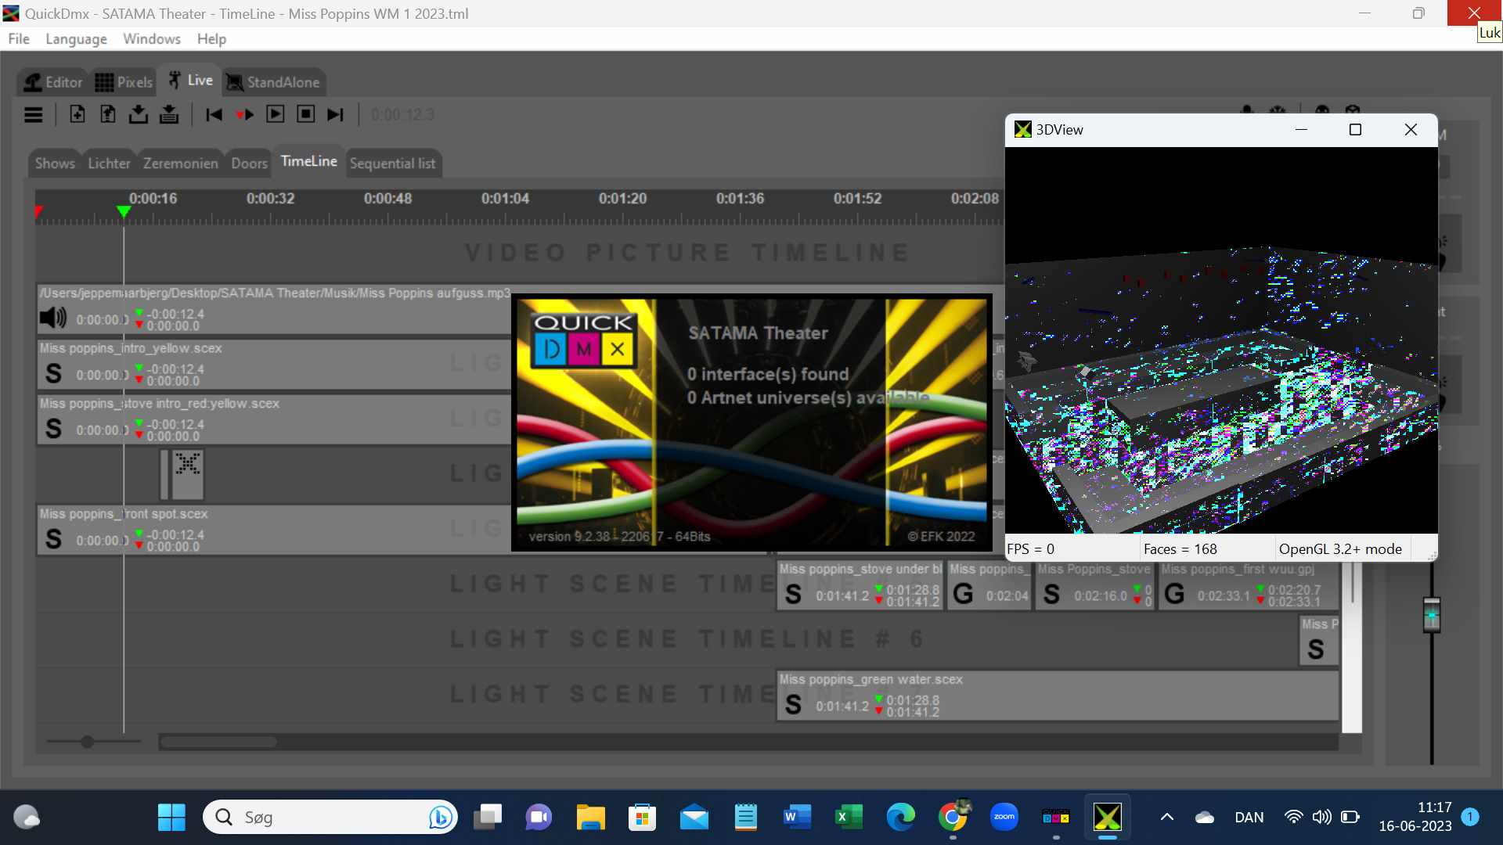
Task: Open the Shows tab
Action: (x=55, y=164)
